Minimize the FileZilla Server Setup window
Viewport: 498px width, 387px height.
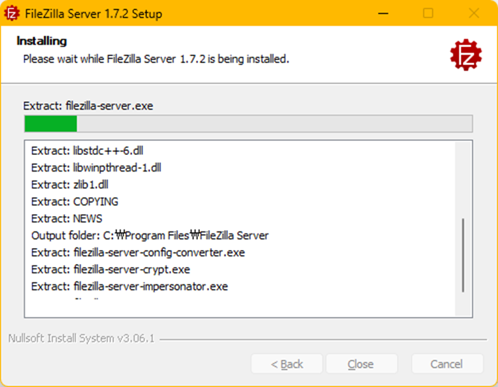(x=383, y=13)
